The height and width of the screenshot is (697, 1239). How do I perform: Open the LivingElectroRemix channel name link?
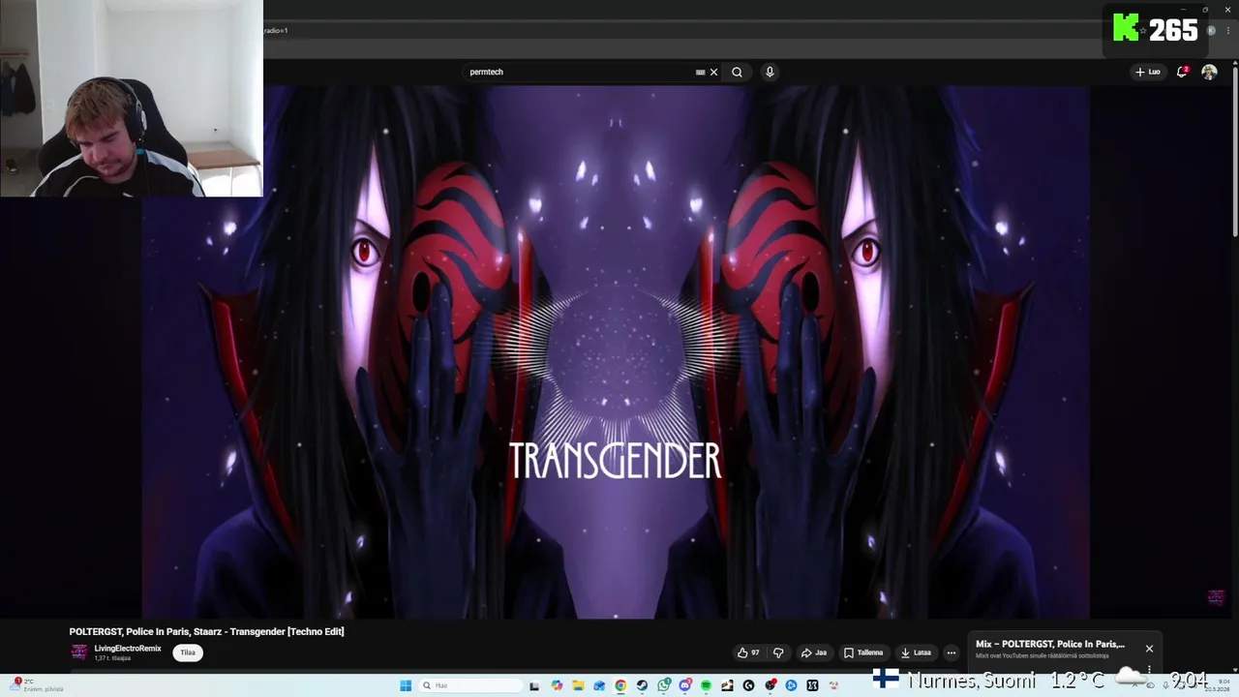(x=128, y=649)
